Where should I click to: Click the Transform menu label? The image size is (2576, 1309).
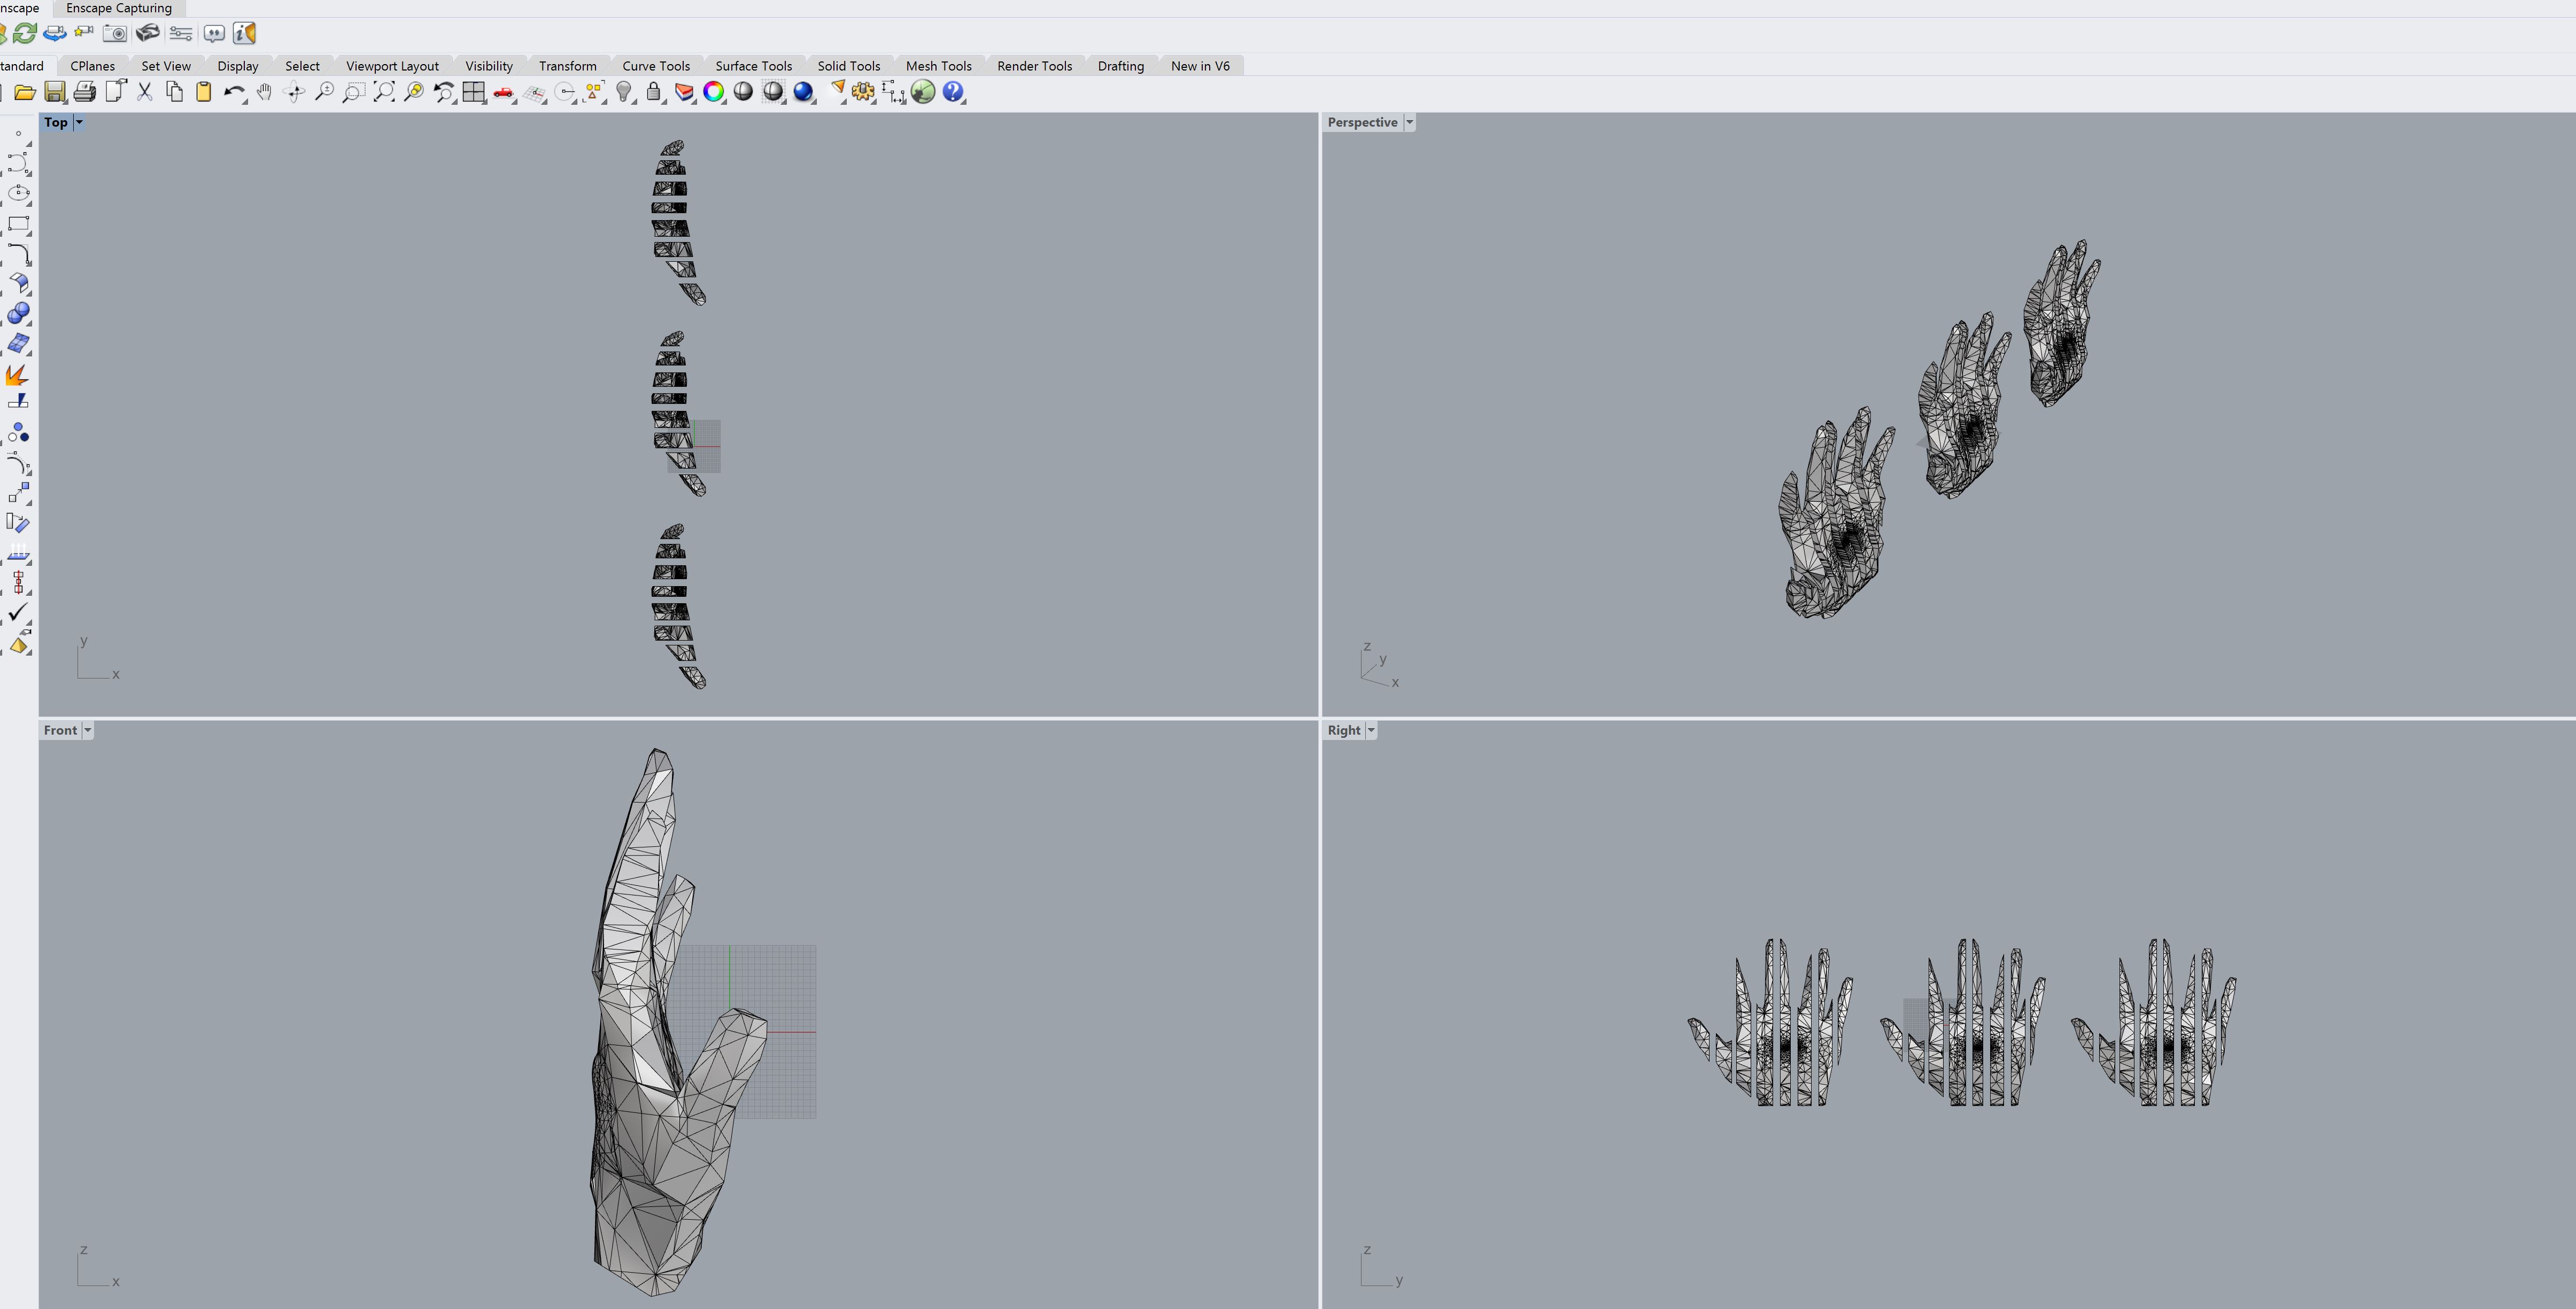coord(568,66)
